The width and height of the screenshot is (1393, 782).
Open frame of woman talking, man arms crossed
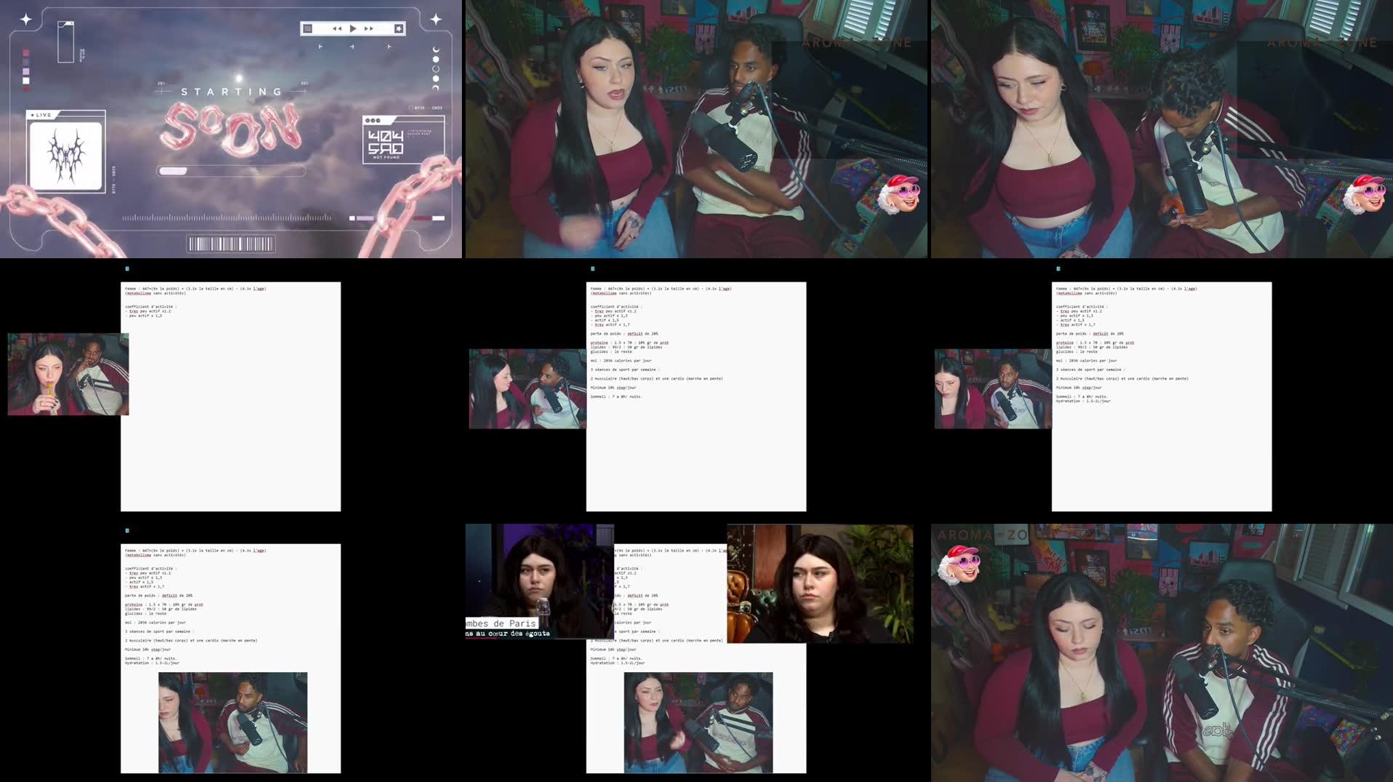[x=696, y=129]
